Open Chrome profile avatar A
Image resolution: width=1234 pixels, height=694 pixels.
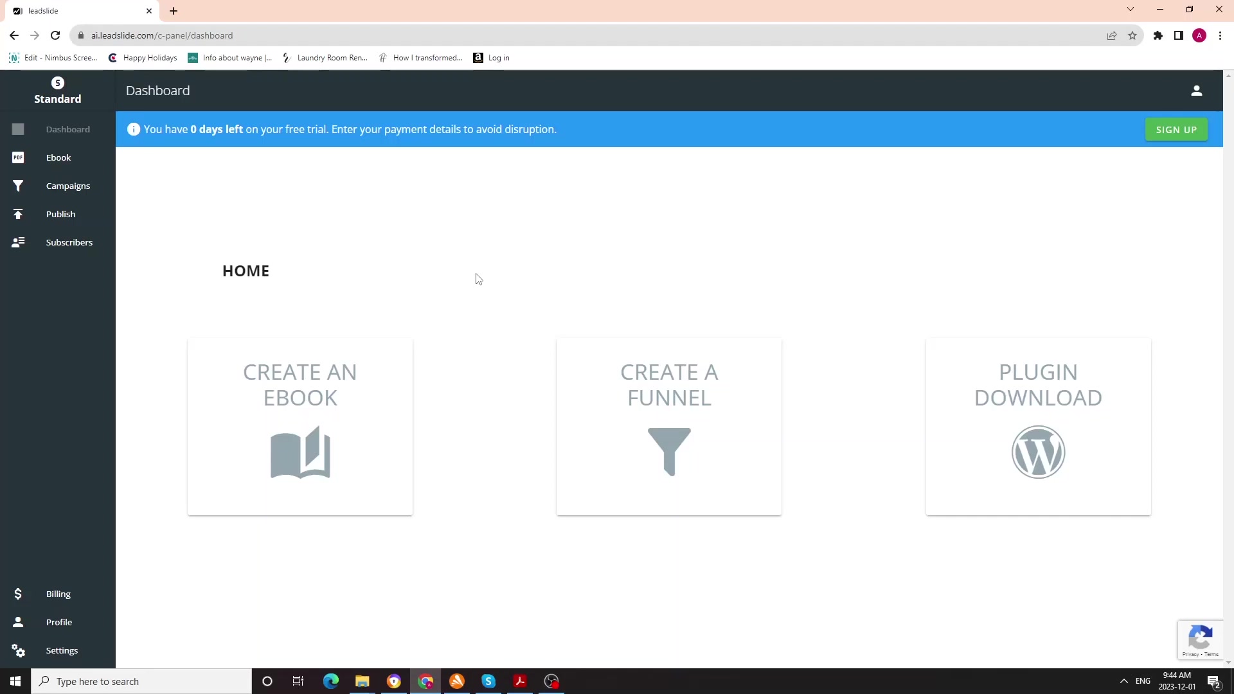pyautogui.click(x=1199, y=35)
